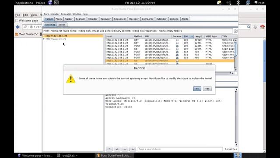The height and width of the screenshot is (158, 280).
Task: Switch to the Spider tab
Action: pyautogui.click(x=69, y=19)
